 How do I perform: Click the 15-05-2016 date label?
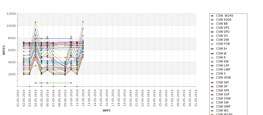click(101, 98)
